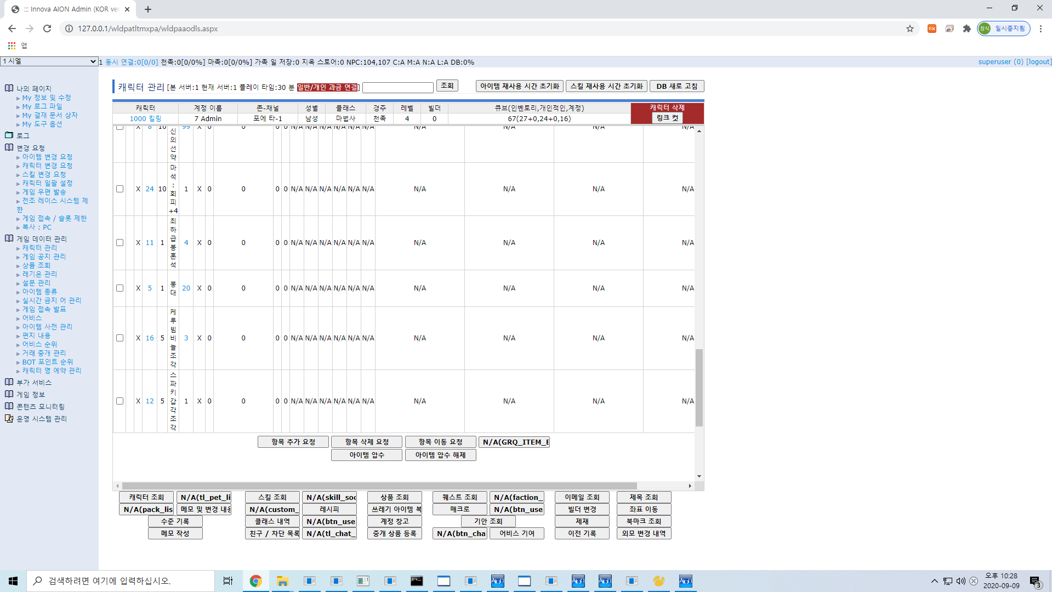Screen dimensions: 1052x592
Task: Click the Windows search box on the taskbar
Action: pos(121,581)
